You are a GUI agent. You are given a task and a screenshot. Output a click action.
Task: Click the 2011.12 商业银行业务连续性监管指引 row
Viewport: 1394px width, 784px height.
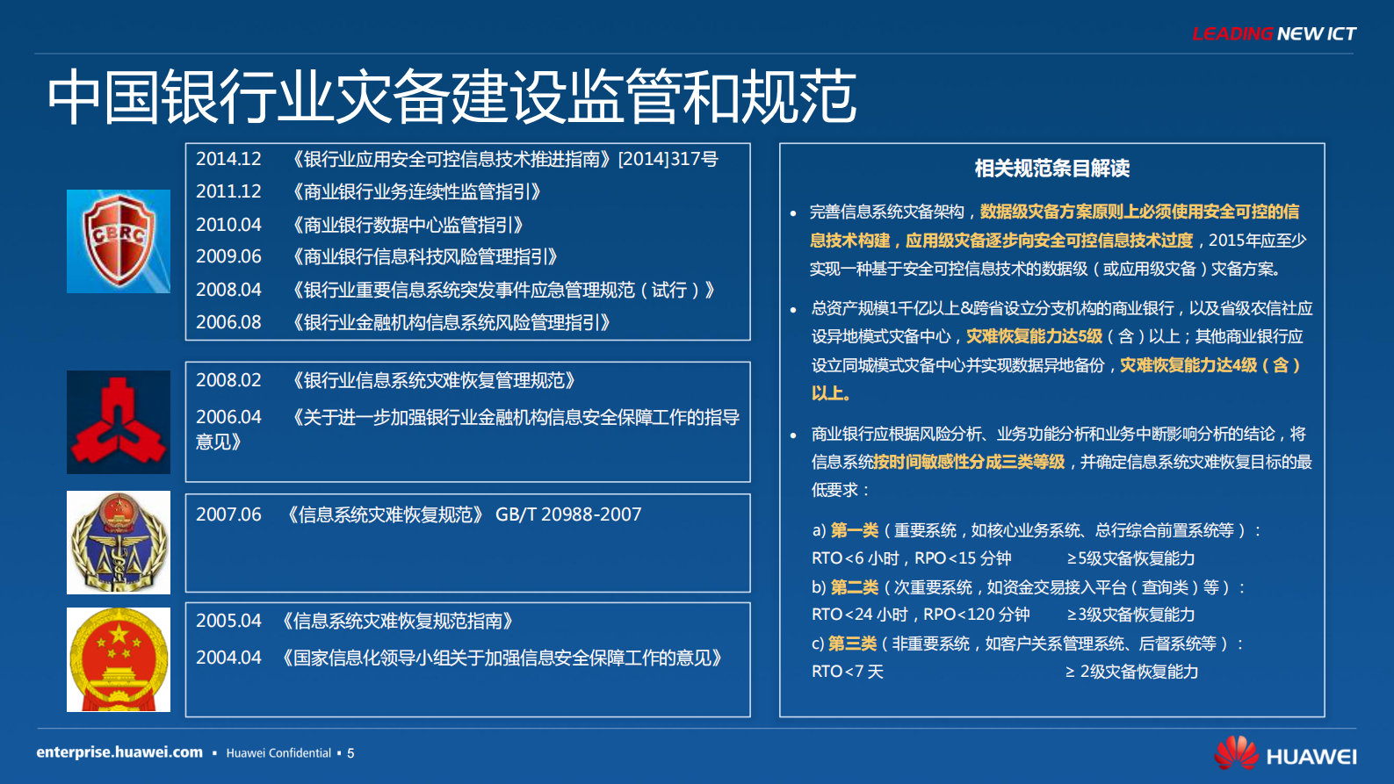click(369, 191)
